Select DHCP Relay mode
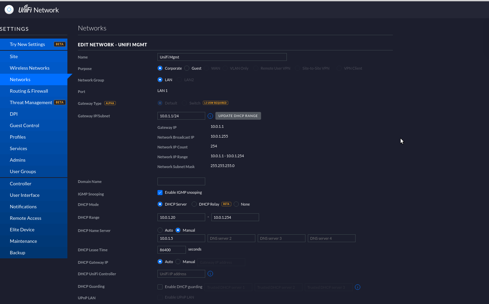Viewport: 489px width, 304px height. pyautogui.click(x=194, y=204)
